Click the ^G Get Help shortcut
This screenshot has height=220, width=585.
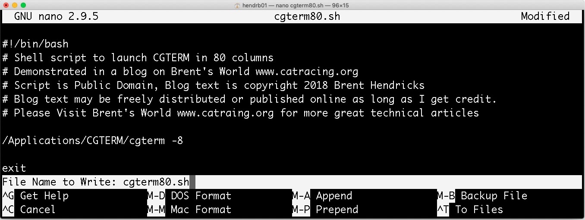[35, 195]
